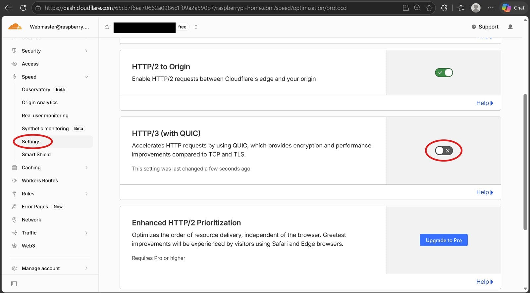The height and width of the screenshot is (293, 530).
Task: Click the 'Requires Pro or higher' text
Action: [159, 258]
